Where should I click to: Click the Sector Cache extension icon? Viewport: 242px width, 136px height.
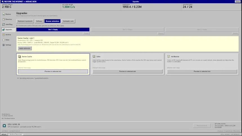(19, 56)
